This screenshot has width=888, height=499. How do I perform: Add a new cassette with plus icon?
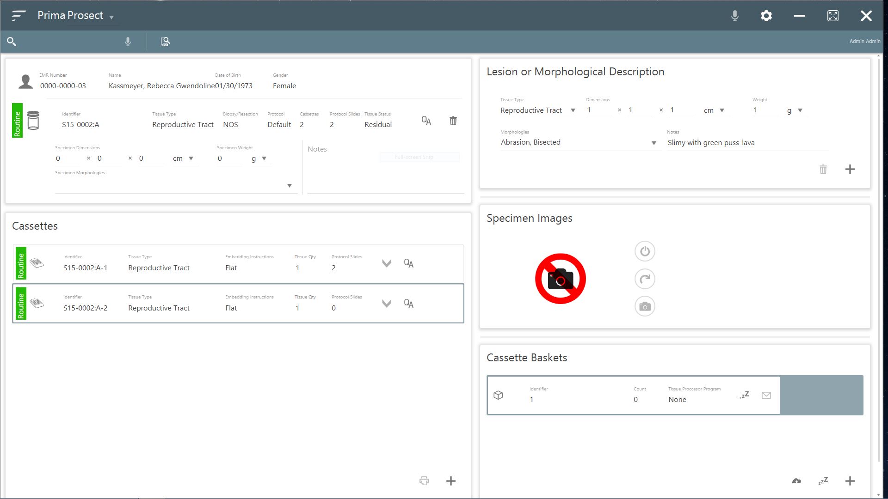(451, 481)
